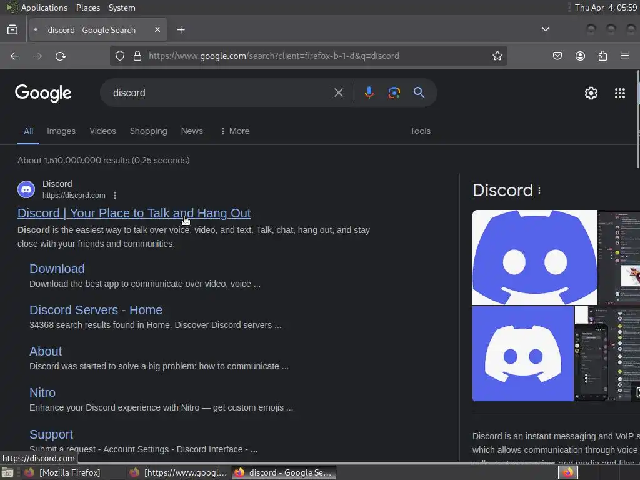Click the magnifier search button
Viewport: 640px width, 480px height.
pyautogui.click(x=419, y=92)
